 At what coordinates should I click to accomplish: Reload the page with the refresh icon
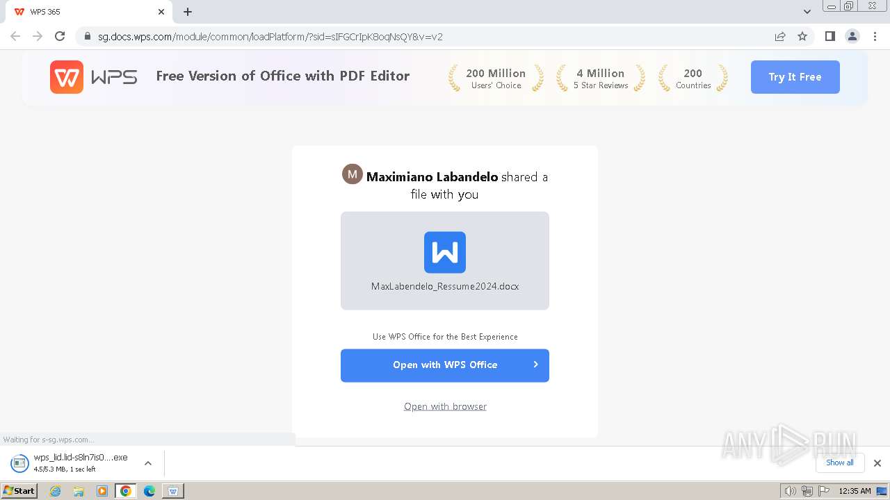tap(60, 36)
